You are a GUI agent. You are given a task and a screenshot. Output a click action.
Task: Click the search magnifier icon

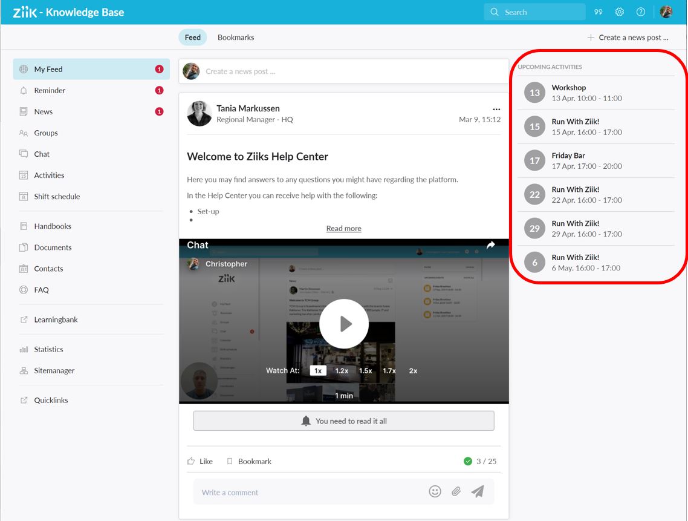coord(495,12)
